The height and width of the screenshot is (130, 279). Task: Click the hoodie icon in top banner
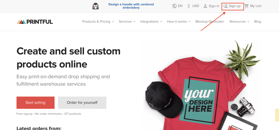point(96,6)
